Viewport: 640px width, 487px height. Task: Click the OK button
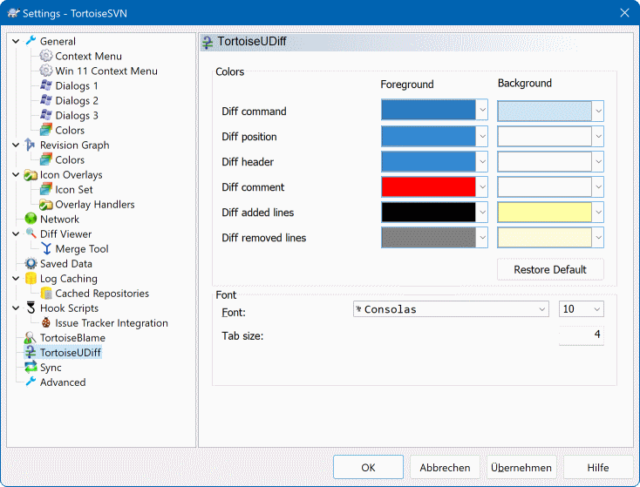click(x=368, y=467)
